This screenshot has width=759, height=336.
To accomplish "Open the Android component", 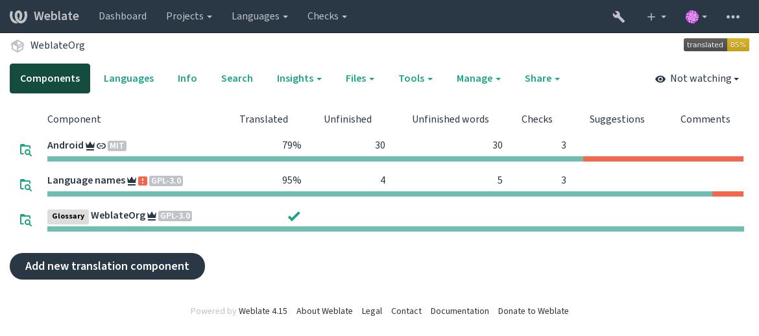I will [x=66, y=145].
